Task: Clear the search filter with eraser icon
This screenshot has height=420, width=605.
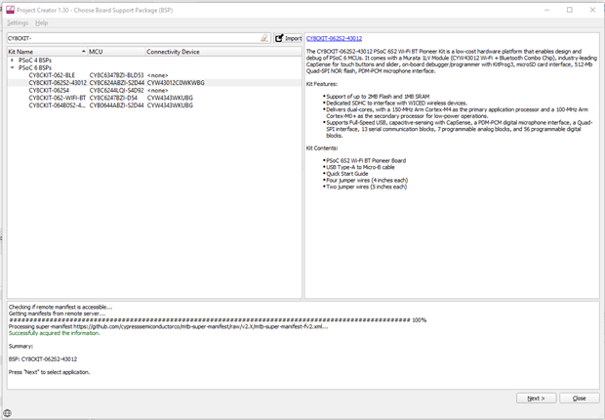Action: click(264, 38)
